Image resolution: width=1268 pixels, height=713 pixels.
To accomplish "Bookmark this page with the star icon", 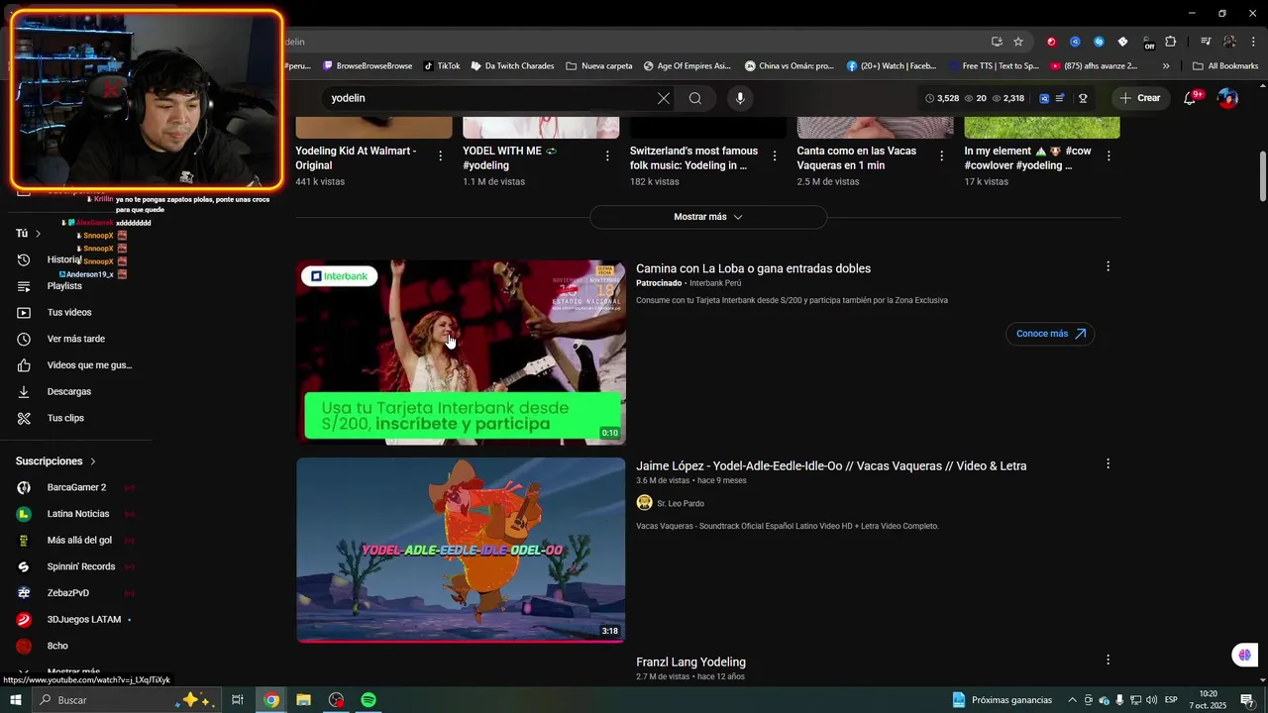I will (1018, 42).
